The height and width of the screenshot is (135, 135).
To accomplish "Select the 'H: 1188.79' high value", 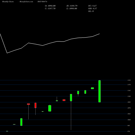I will point(72,6).
